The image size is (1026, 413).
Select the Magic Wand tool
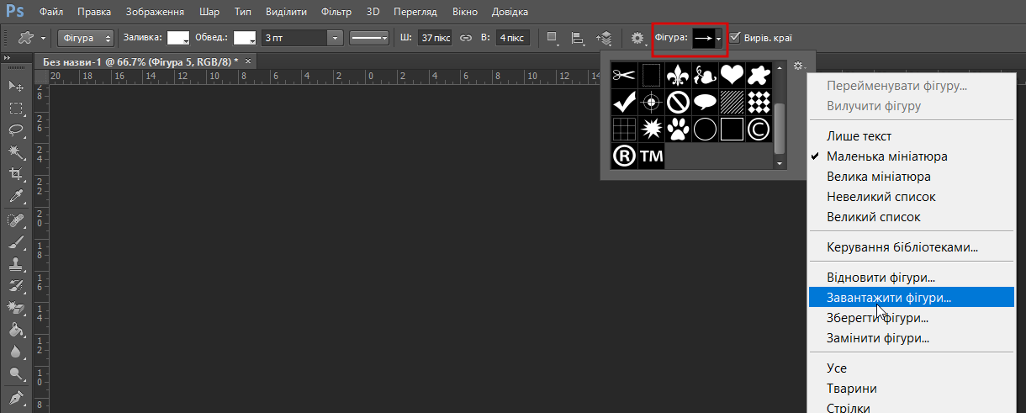[15, 151]
